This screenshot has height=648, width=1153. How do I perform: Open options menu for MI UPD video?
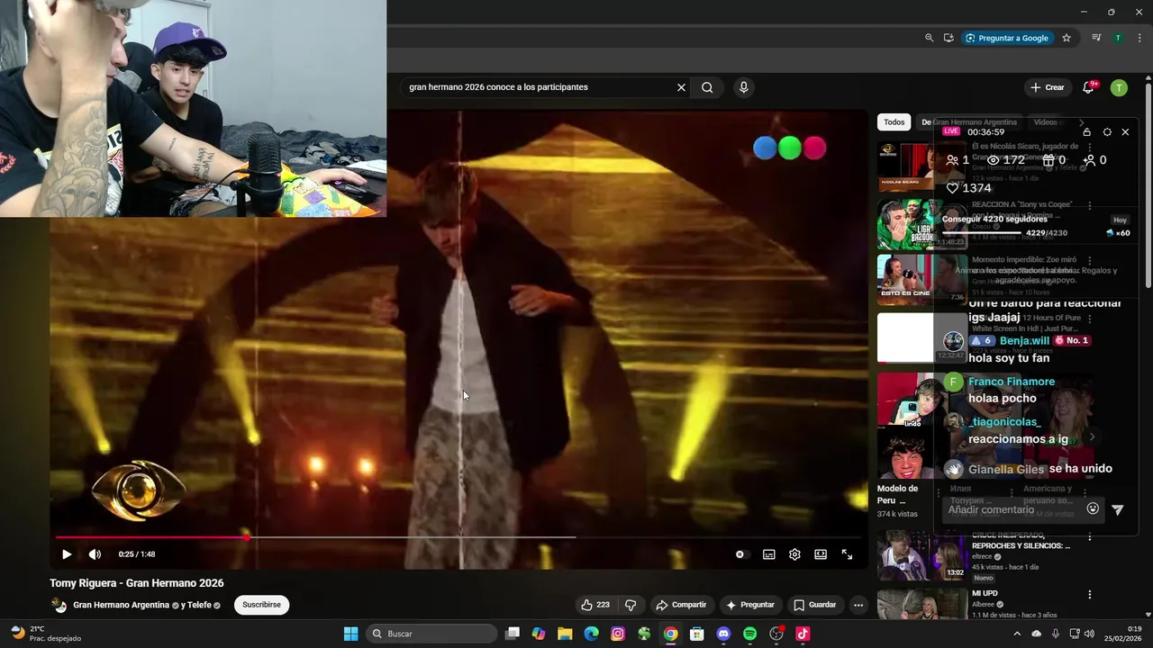point(1090,595)
